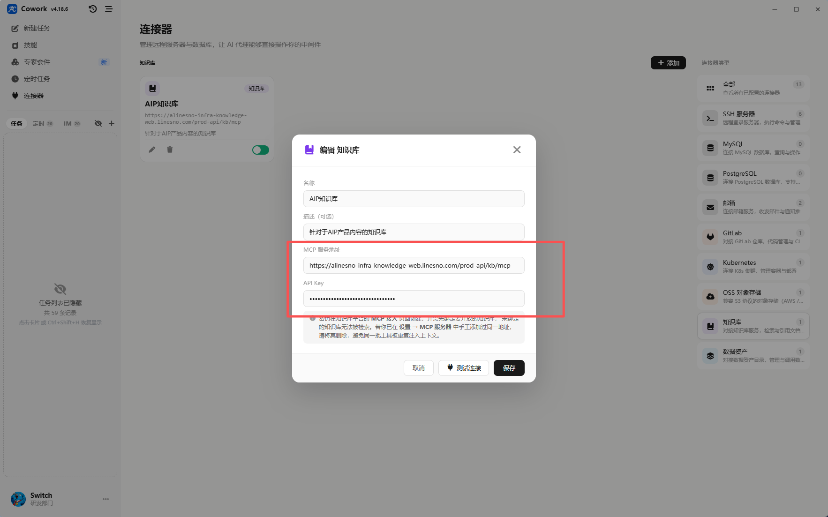Image resolution: width=828 pixels, height=517 pixels.
Task: Close the 编辑 知识库 dialog
Action: (x=517, y=150)
